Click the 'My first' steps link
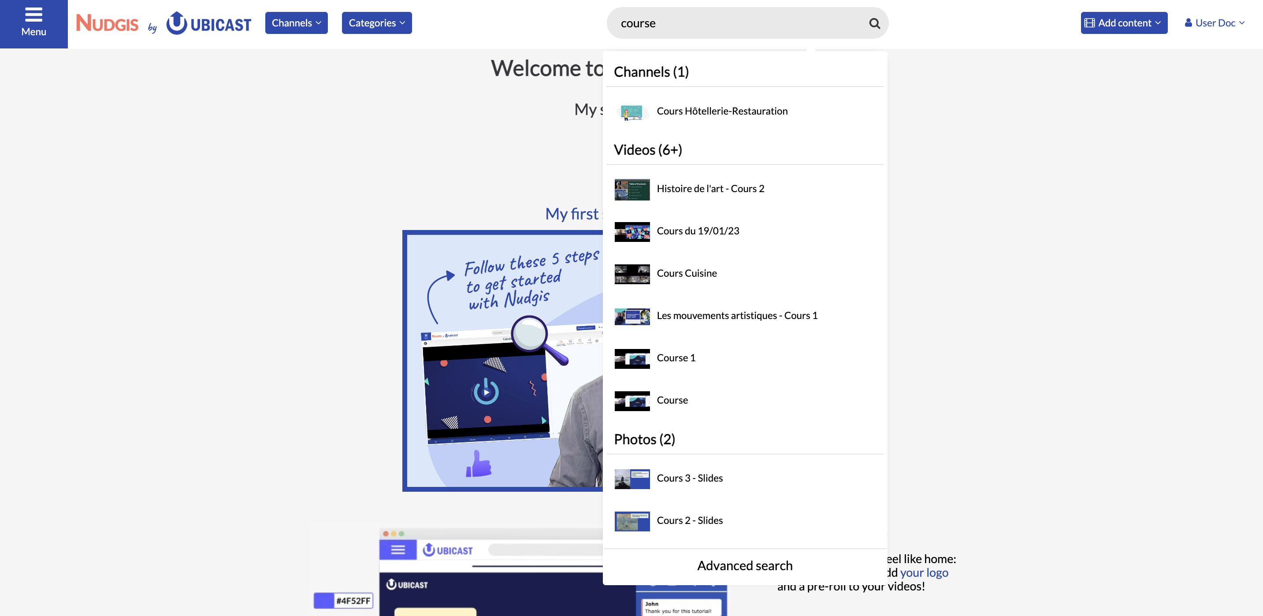This screenshot has width=1263, height=616. (574, 214)
